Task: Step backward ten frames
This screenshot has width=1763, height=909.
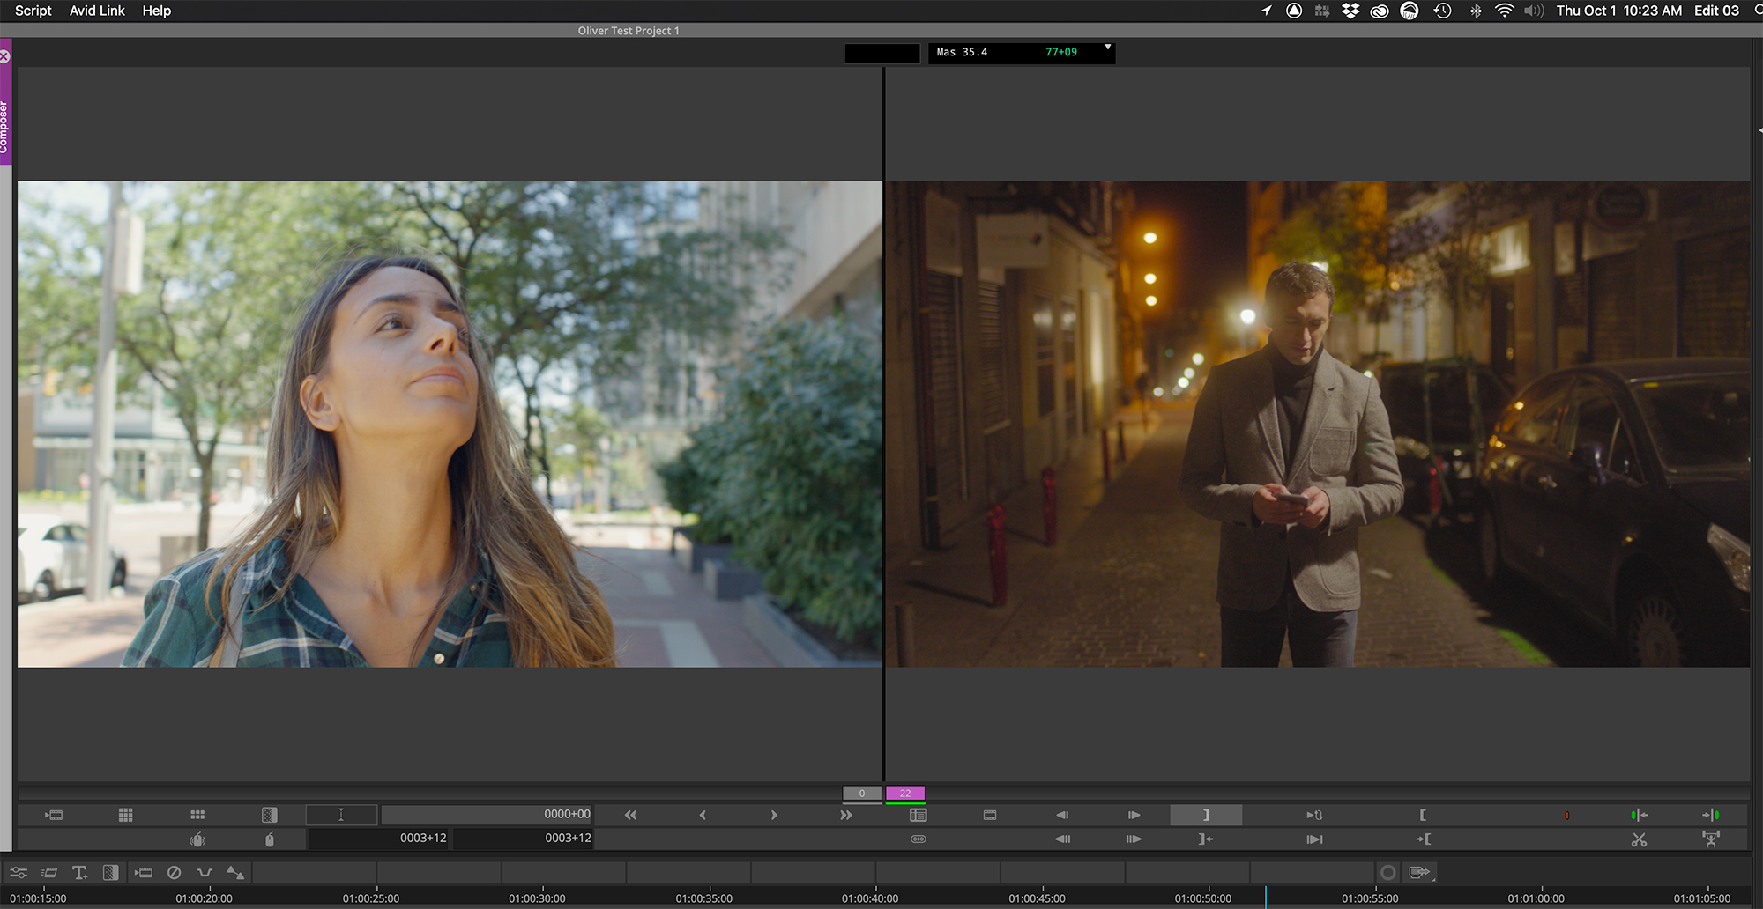Action: pyautogui.click(x=1062, y=839)
